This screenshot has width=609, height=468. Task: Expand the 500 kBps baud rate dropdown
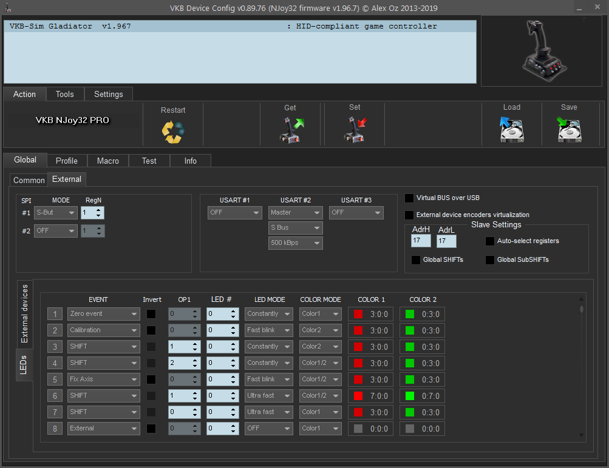tap(296, 243)
